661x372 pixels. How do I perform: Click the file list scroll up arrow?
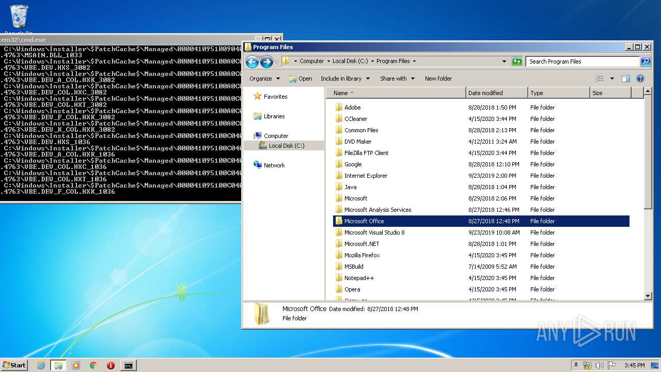pyautogui.click(x=648, y=91)
